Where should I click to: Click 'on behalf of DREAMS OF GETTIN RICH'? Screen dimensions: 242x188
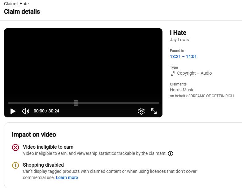202,96
